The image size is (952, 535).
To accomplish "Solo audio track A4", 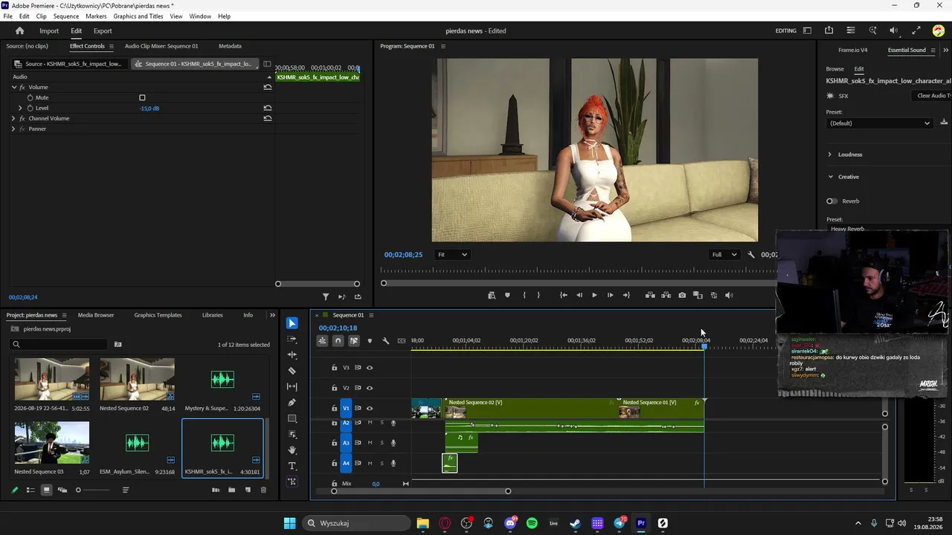I will pyautogui.click(x=382, y=463).
